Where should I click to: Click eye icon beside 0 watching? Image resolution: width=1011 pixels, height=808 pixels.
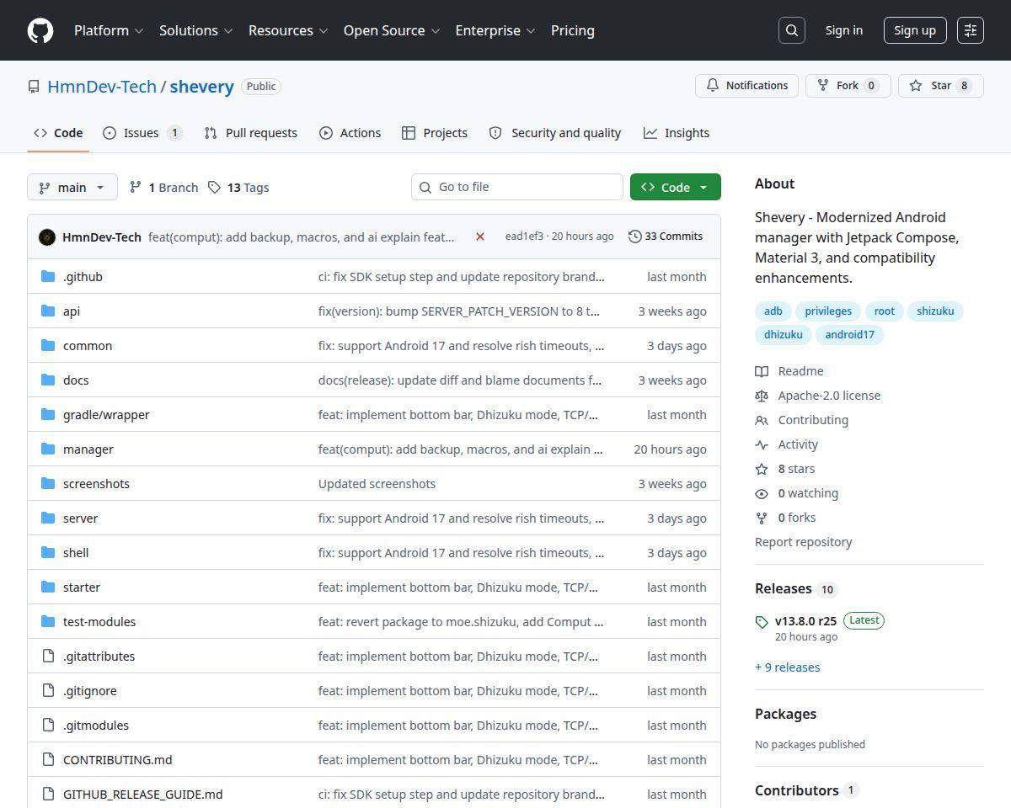pyautogui.click(x=762, y=493)
